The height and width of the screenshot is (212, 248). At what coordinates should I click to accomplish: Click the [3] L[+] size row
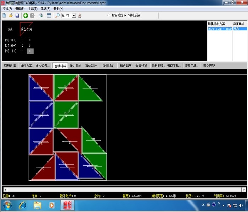[x=11, y=51]
